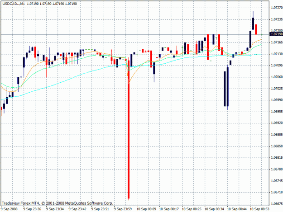The image size is (283, 212).
Task: Click the price axis label 1.07165
Action: (x=277, y=42)
